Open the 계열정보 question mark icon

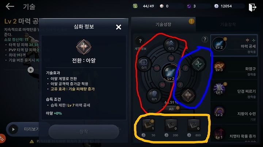(x=140, y=41)
